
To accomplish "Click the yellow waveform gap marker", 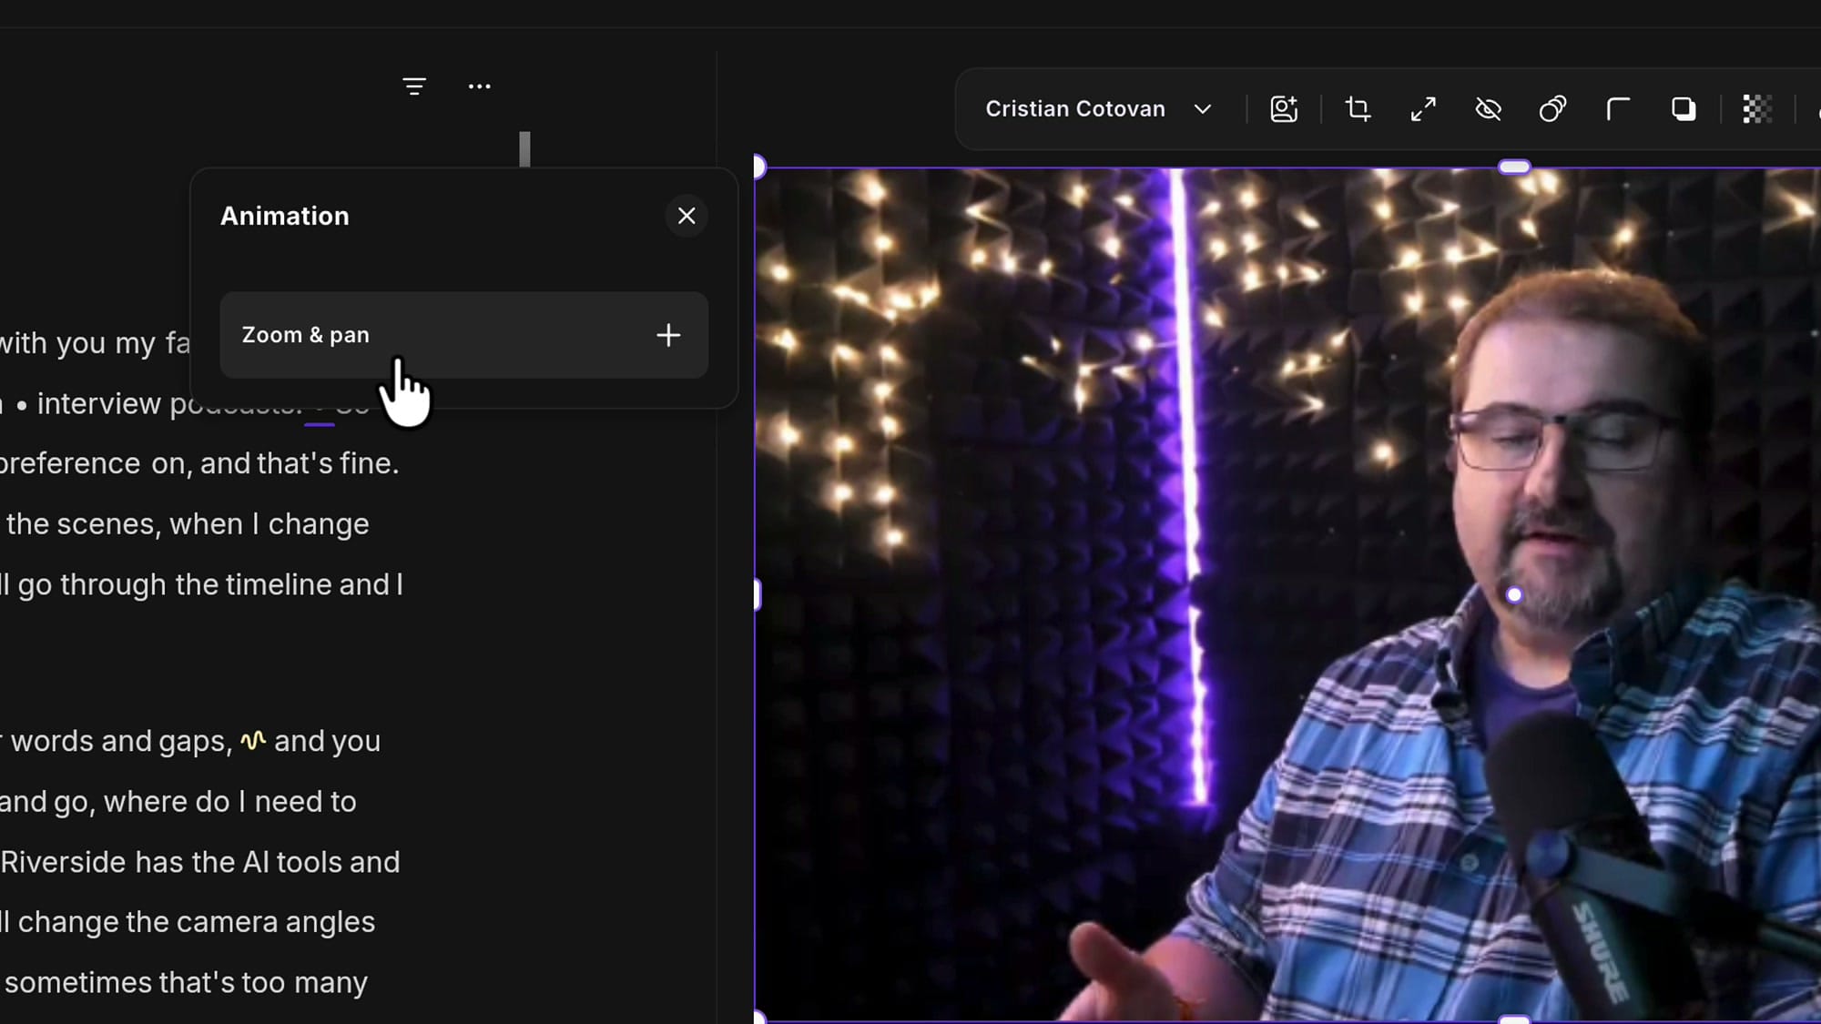I will point(253,740).
